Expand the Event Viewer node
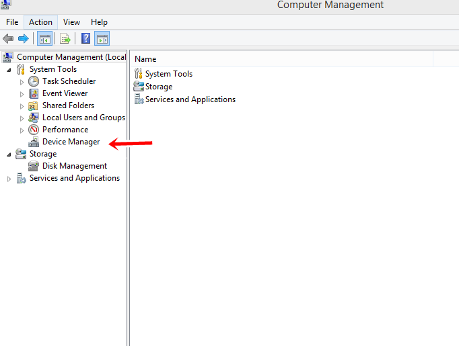Image resolution: width=459 pixels, height=346 pixels. coord(22,94)
